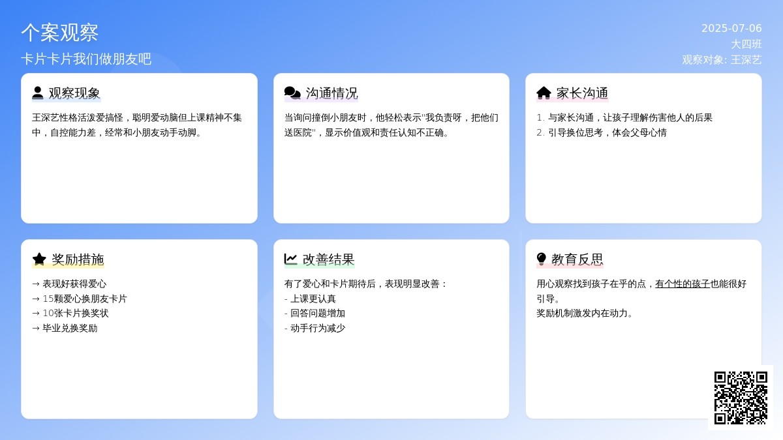783x440 pixels.
Task: Click the underlined text 有个性的孩子
Action: (683, 284)
